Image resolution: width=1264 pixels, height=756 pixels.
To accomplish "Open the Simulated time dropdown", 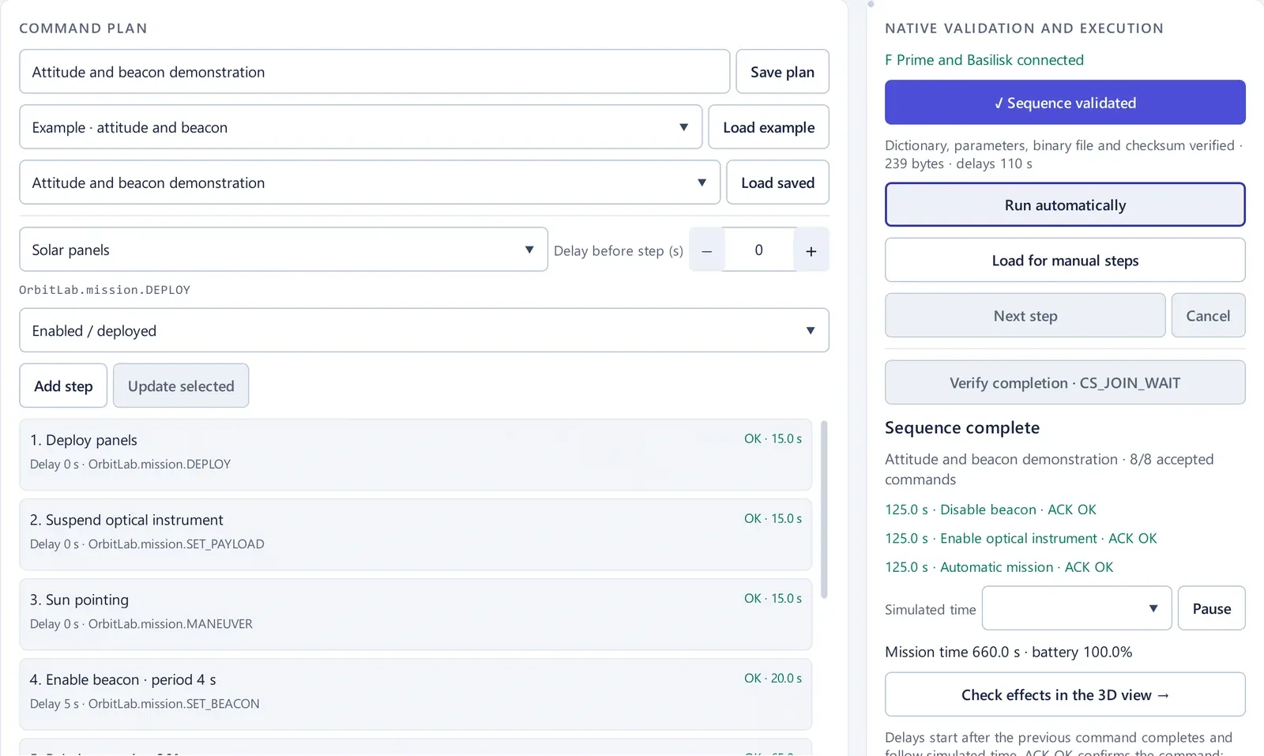I will click(x=1077, y=608).
